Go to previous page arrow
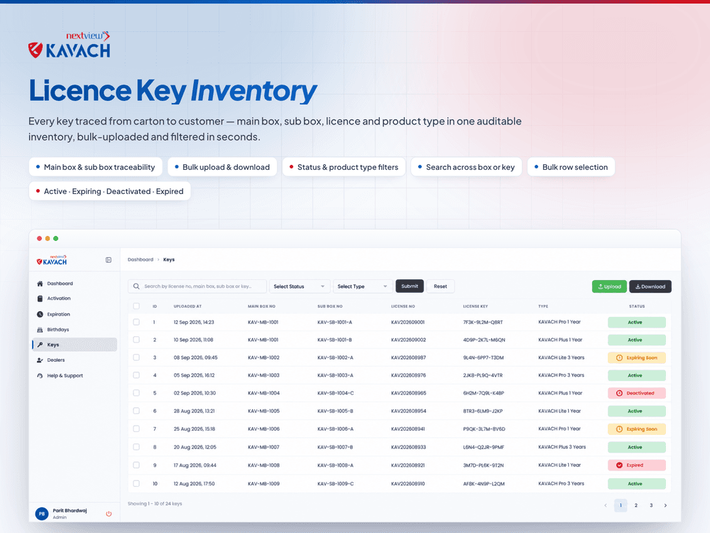This screenshot has width=710, height=533. [x=606, y=505]
